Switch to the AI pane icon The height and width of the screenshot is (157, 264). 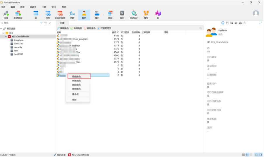tap(245, 23)
